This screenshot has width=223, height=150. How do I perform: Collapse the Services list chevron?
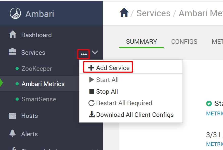(95, 52)
